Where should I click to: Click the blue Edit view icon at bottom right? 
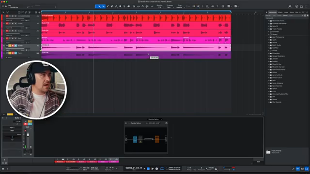(x=298, y=169)
